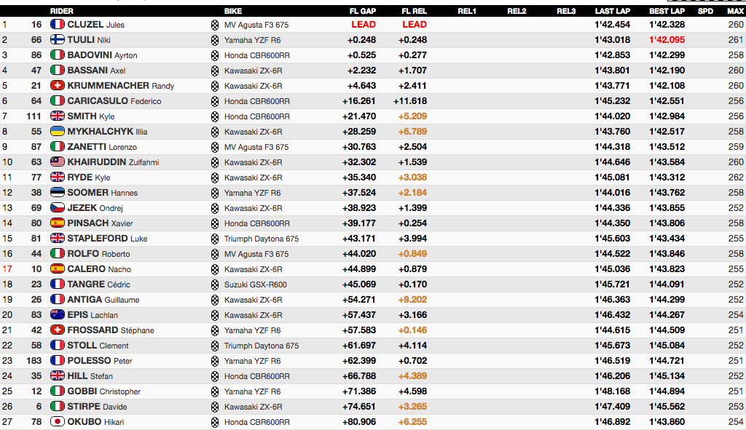746x430 pixels.
Task: Select rider name CALERO Nacho
Action: (99, 269)
